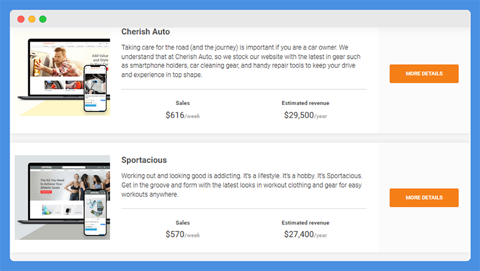Open More Details for Cherish Auto
Image resolution: width=480 pixels, height=271 pixels.
click(x=424, y=74)
